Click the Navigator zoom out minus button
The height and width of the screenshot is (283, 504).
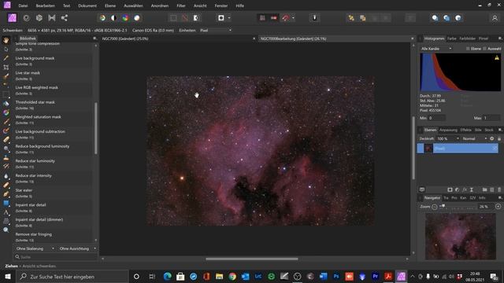pyautogui.click(x=435, y=207)
